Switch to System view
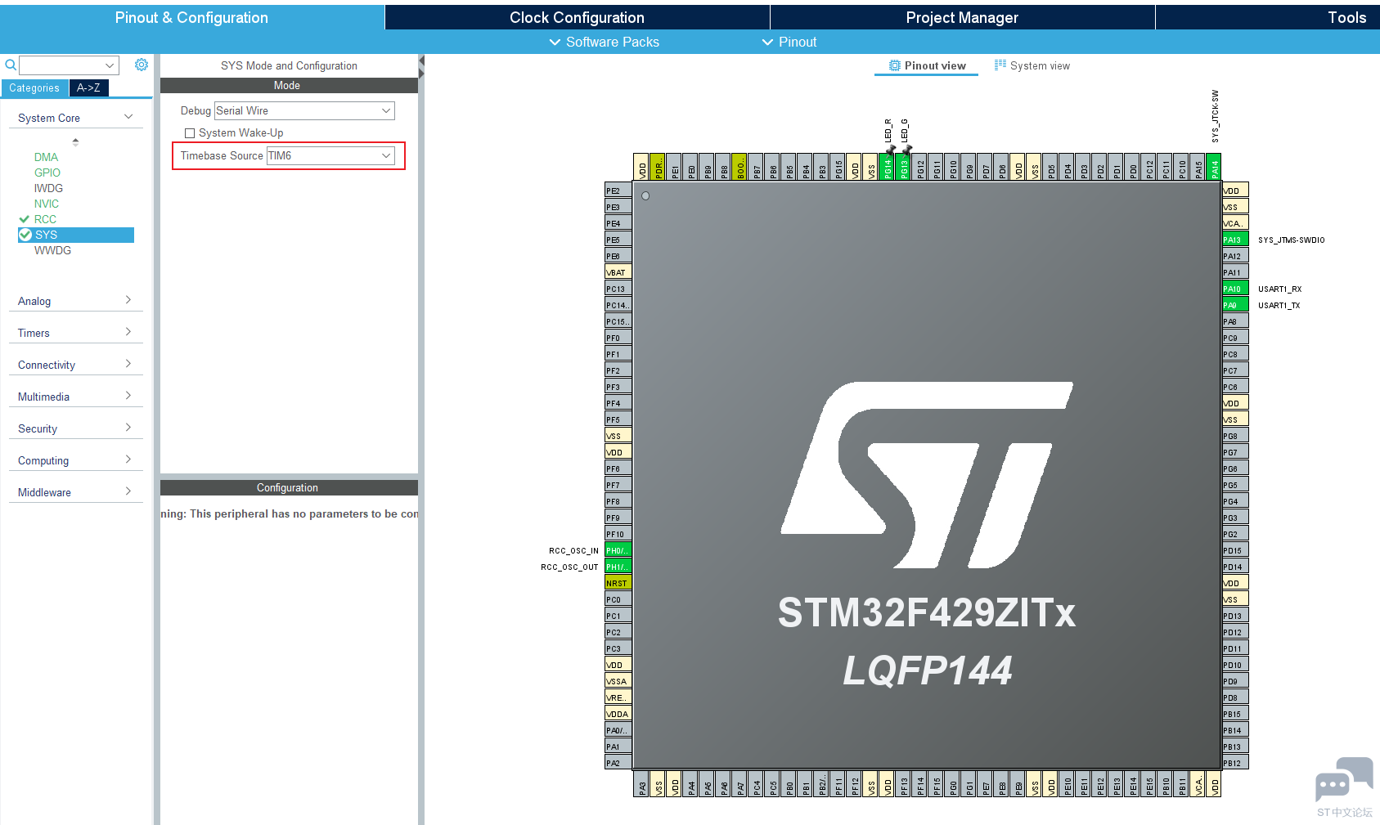 pos(1032,65)
